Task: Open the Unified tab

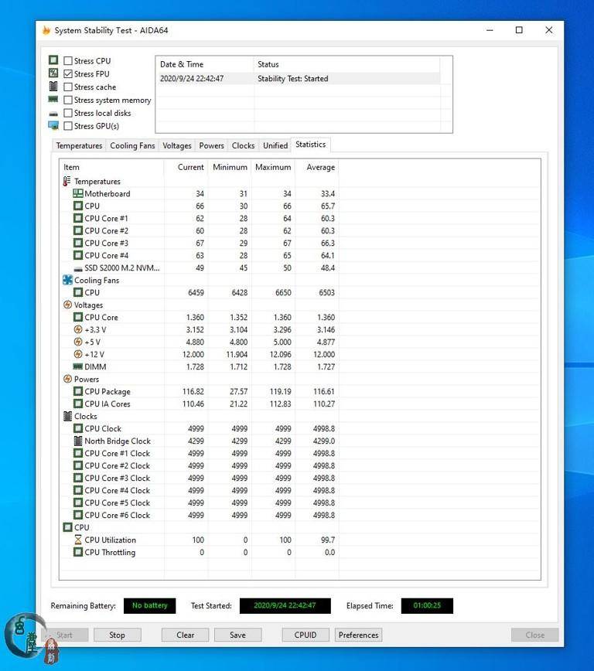Action: click(x=275, y=145)
